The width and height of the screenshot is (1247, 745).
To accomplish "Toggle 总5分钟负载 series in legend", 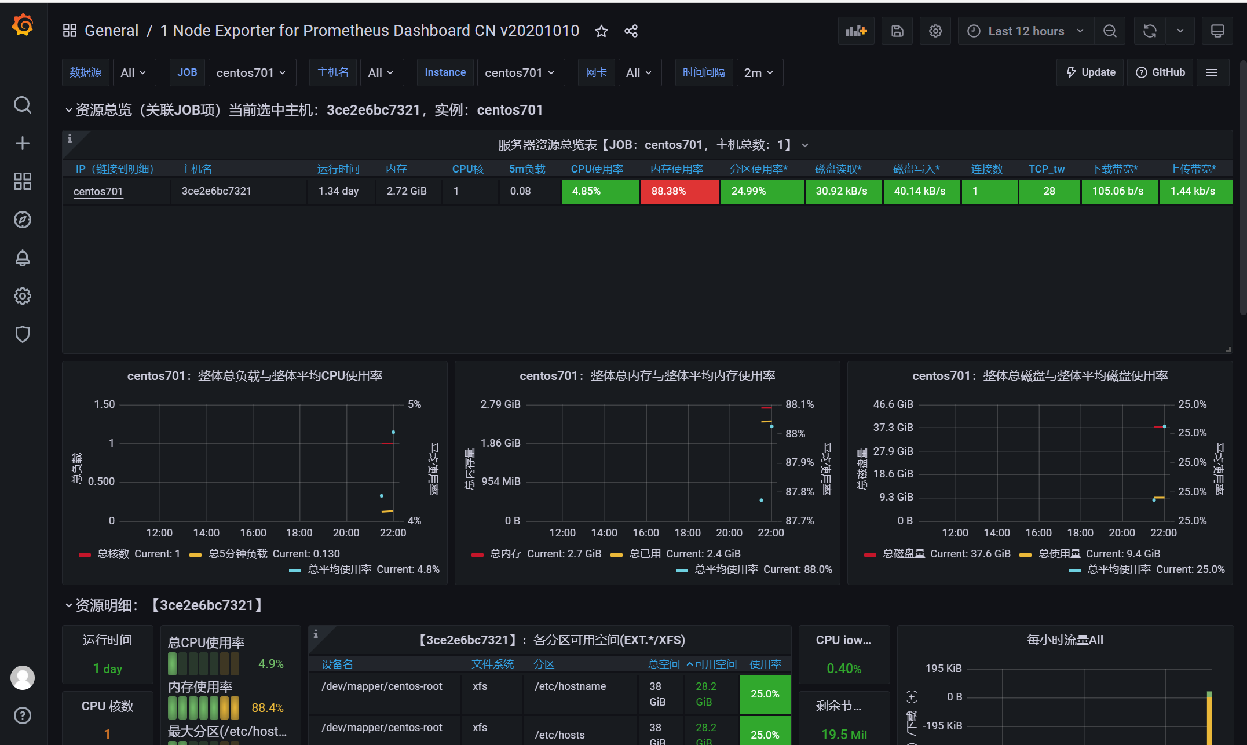I will 237,554.
